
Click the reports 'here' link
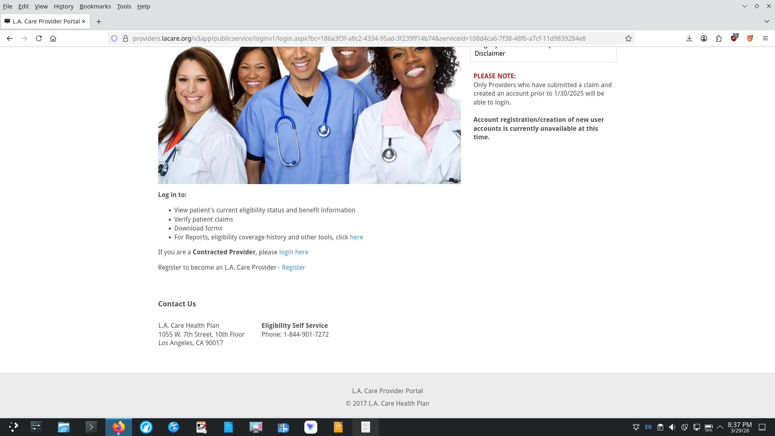click(356, 237)
